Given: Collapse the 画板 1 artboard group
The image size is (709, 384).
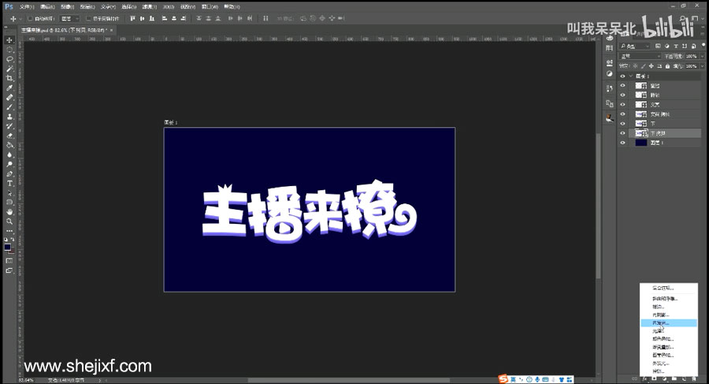Looking at the screenshot, I should tap(631, 76).
